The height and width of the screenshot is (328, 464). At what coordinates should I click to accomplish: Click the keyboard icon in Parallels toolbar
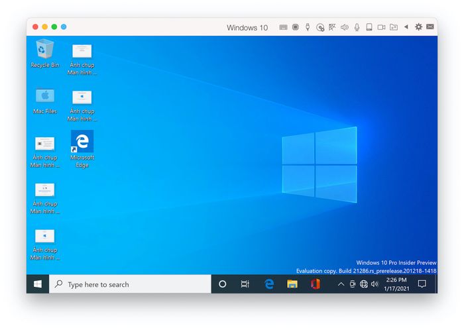(x=283, y=27)
